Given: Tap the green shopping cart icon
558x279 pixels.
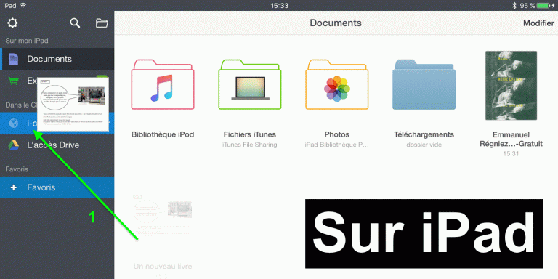Looking at the screenshot, I should coord(14,81).
